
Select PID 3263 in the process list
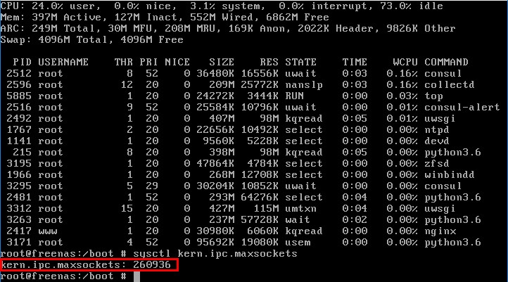tap(19, 219)
